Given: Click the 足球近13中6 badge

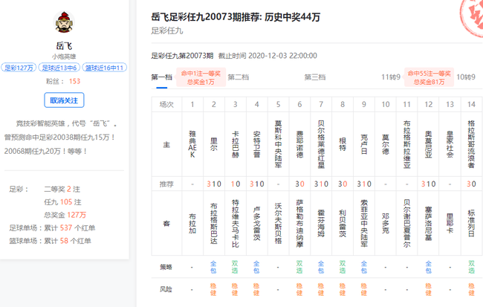Looking at the screenshot, I should coord(59,68).
